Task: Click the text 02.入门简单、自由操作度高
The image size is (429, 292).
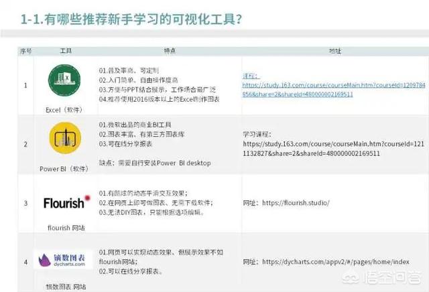Action: coord(139,80)
